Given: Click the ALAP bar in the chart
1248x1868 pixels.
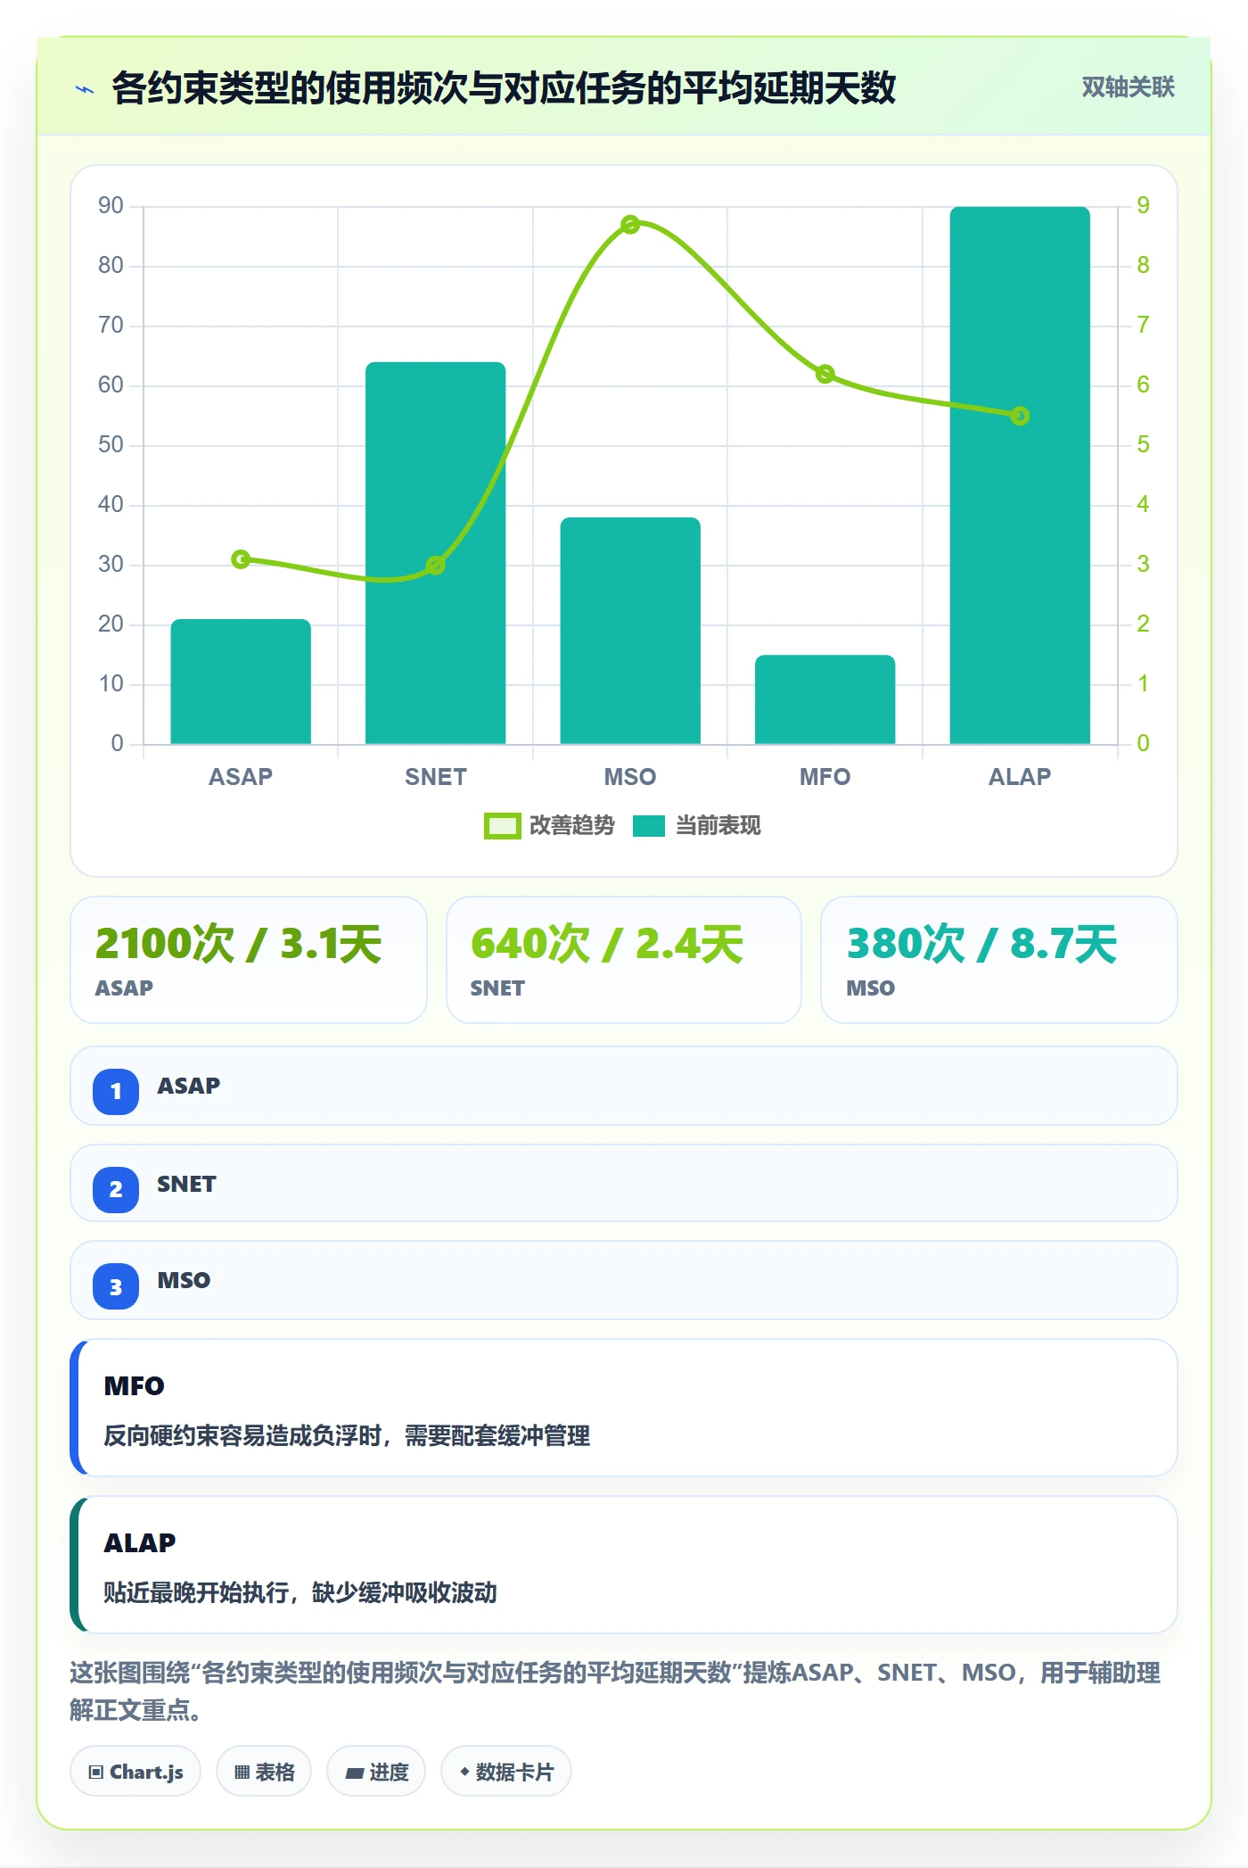Looking at the screenshot, I should click(1020, 475).
